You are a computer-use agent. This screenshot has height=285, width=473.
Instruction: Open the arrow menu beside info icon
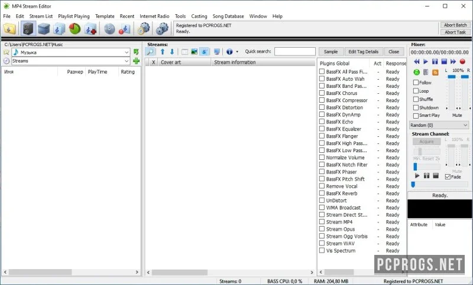tap(237, 52)
